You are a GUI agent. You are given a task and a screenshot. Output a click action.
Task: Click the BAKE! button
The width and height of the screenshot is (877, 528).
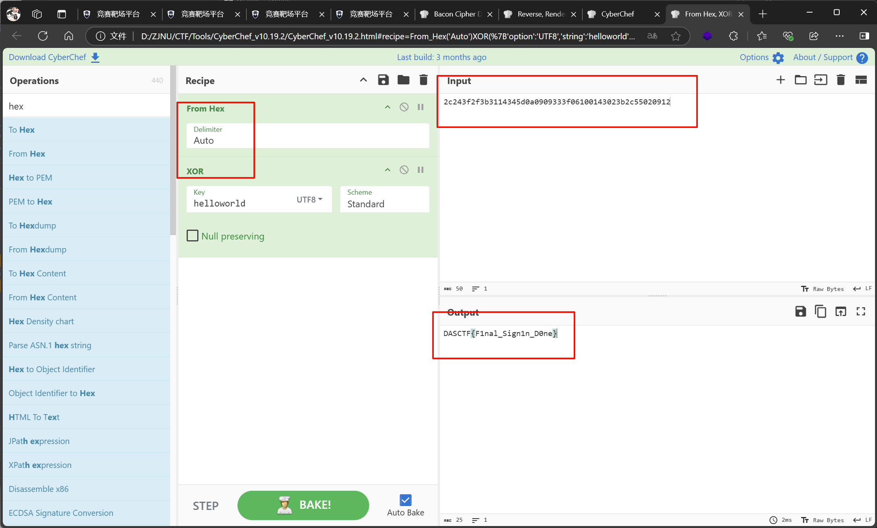(303, 505)
